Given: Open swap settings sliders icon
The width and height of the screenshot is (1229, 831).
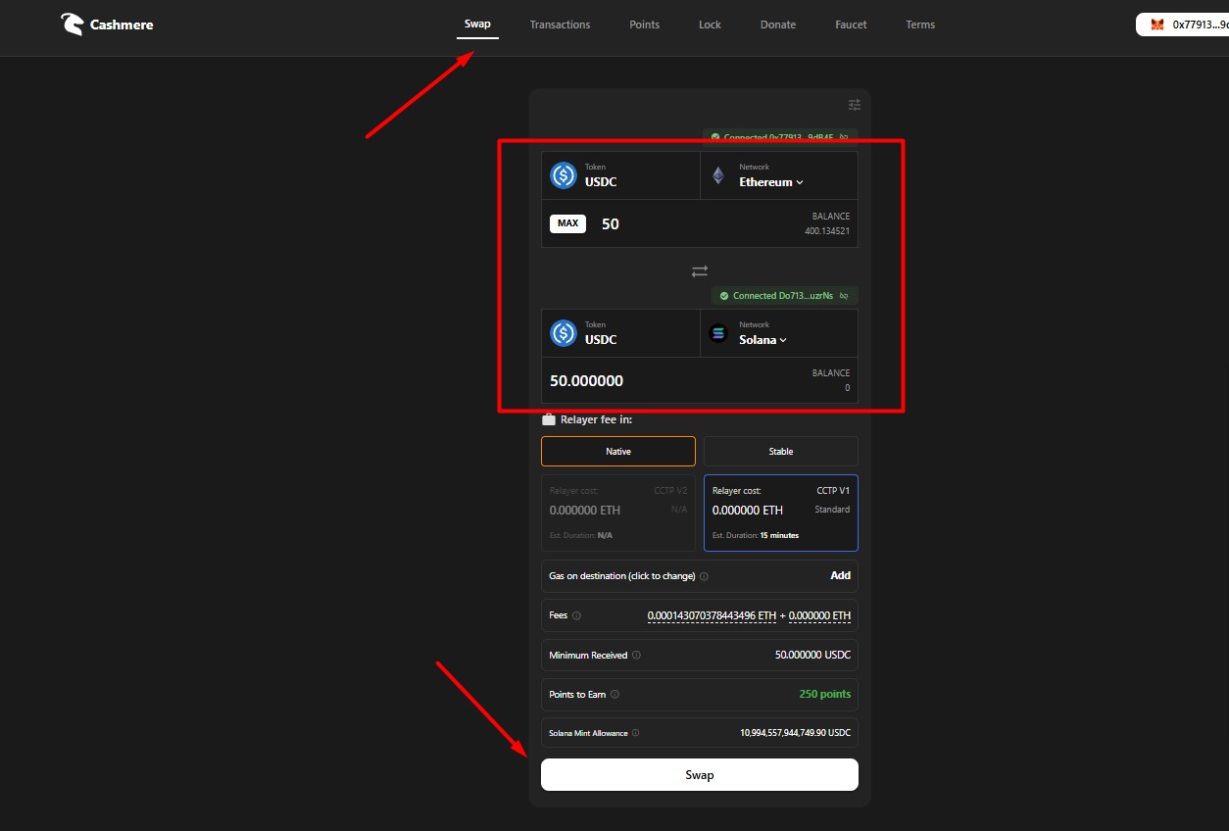Looking at the screenshot, I should click(854, 105).
